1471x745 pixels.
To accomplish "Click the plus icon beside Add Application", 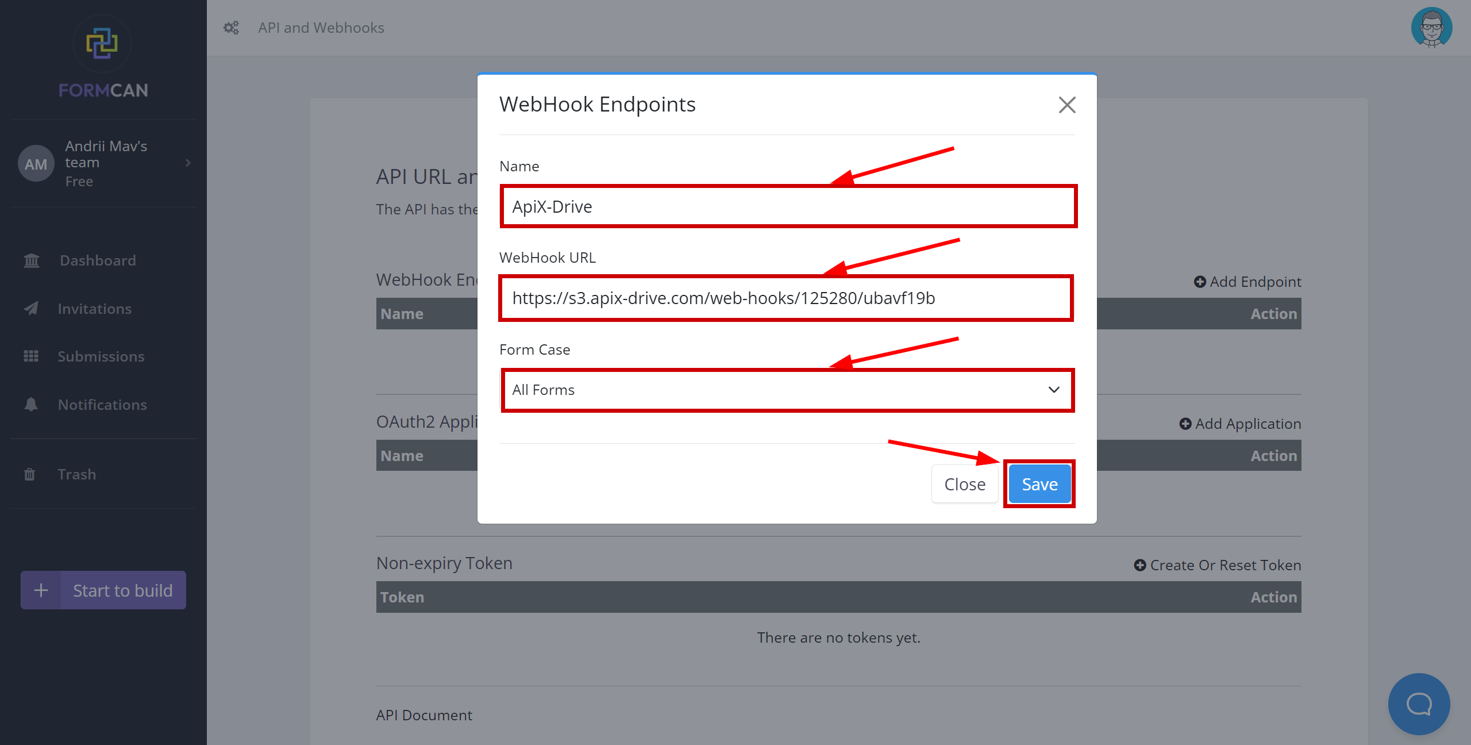I will [x=1185, y=424].
